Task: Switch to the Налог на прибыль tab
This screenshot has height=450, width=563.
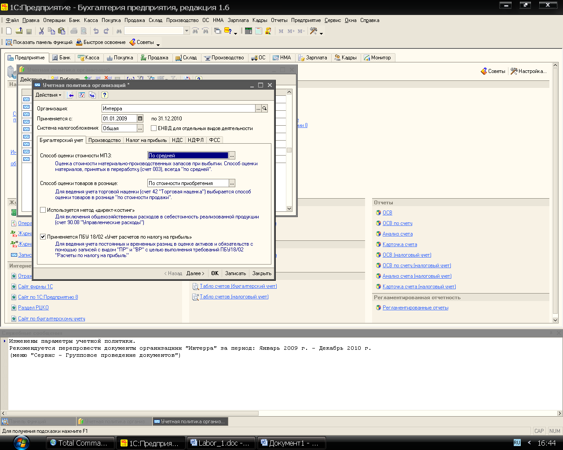Action: (x=146, y=140)
